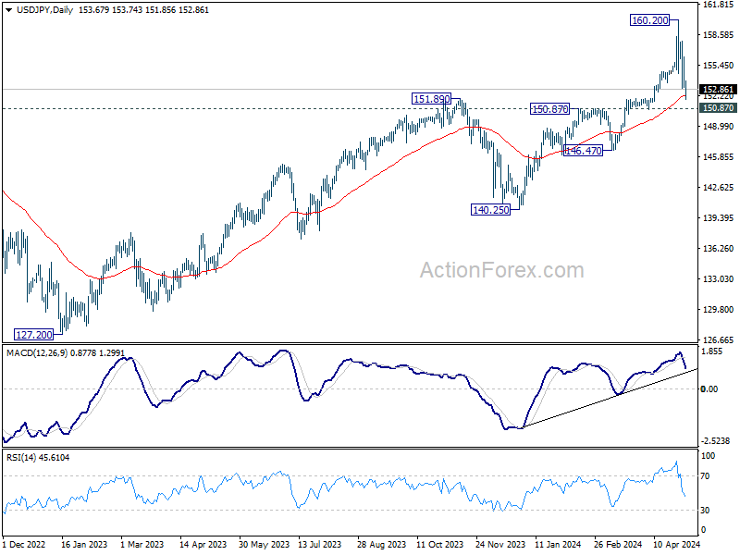Click the RSI(14) 45.6104 indicator label
The width and height of the screenshot is (740, 555).
pos(38,457)
